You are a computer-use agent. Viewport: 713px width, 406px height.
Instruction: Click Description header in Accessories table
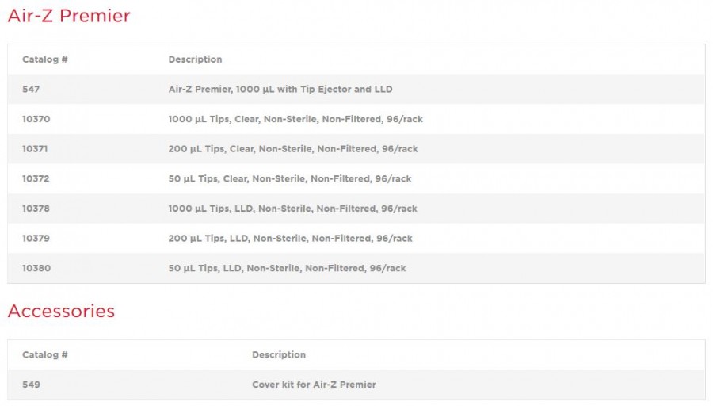pyautogui.click(x=279, y=354)
